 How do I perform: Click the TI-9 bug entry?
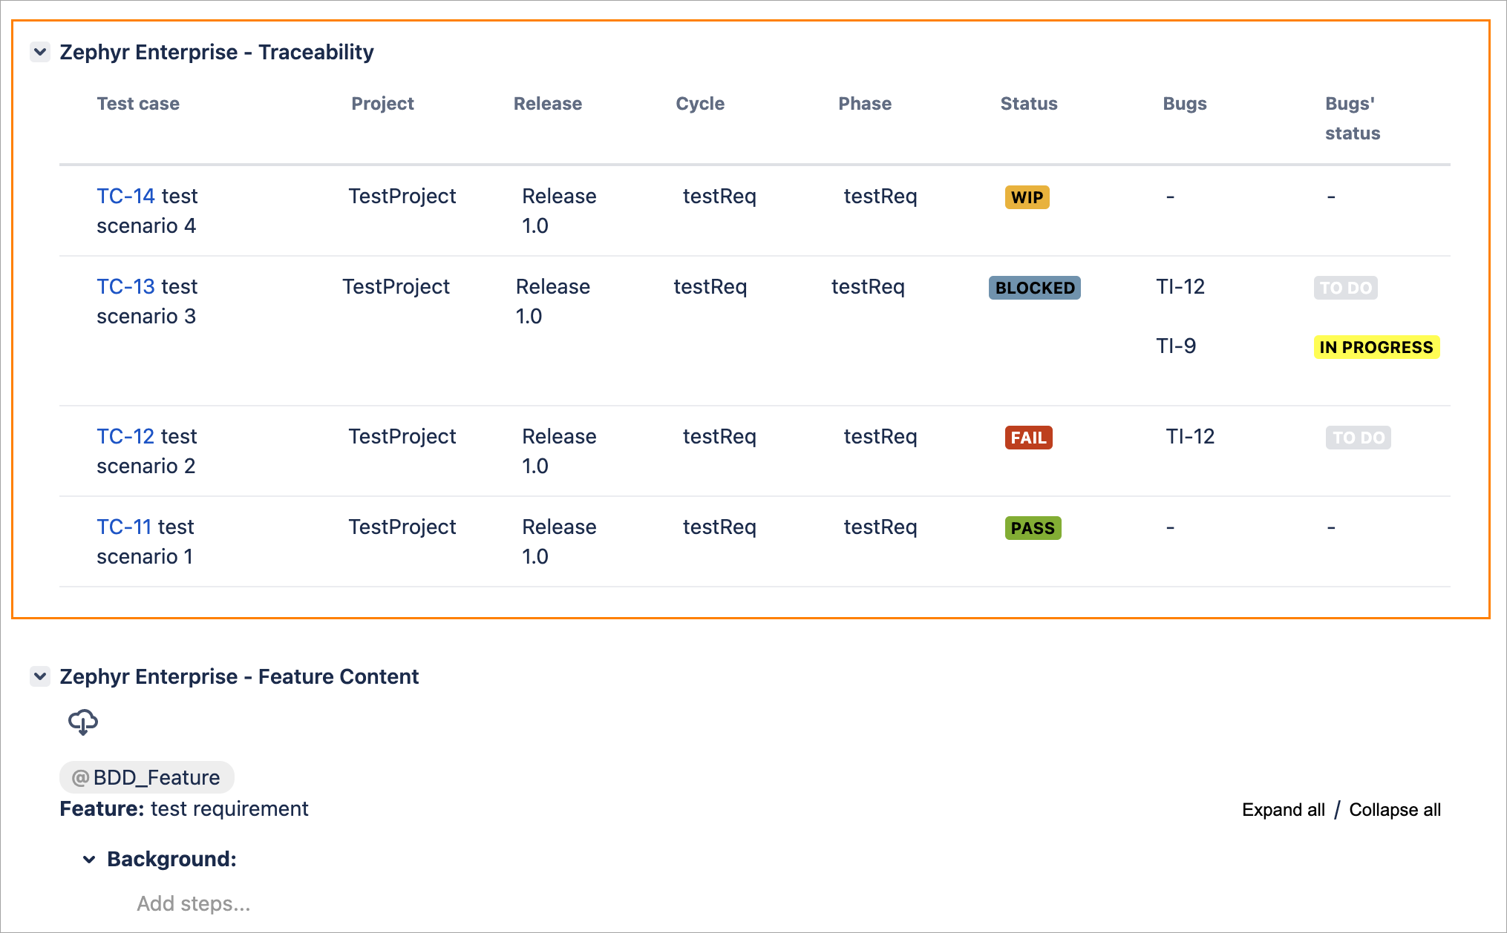click(x=1176, y=346)
